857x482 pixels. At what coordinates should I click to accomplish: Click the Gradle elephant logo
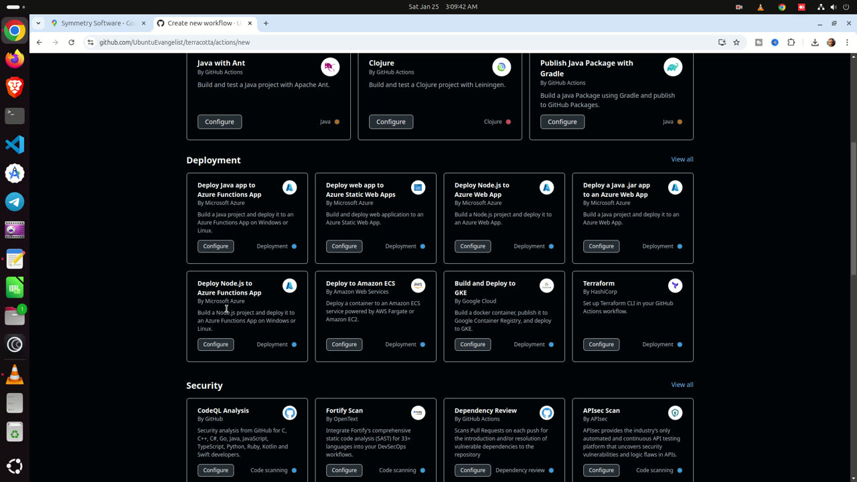(x=673, y=67)
